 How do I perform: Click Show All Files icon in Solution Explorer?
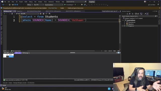point(138,14)
